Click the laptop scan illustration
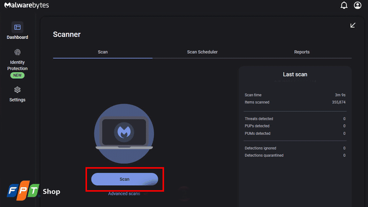This screenshot has height=207, width=368. pos(124,133)
